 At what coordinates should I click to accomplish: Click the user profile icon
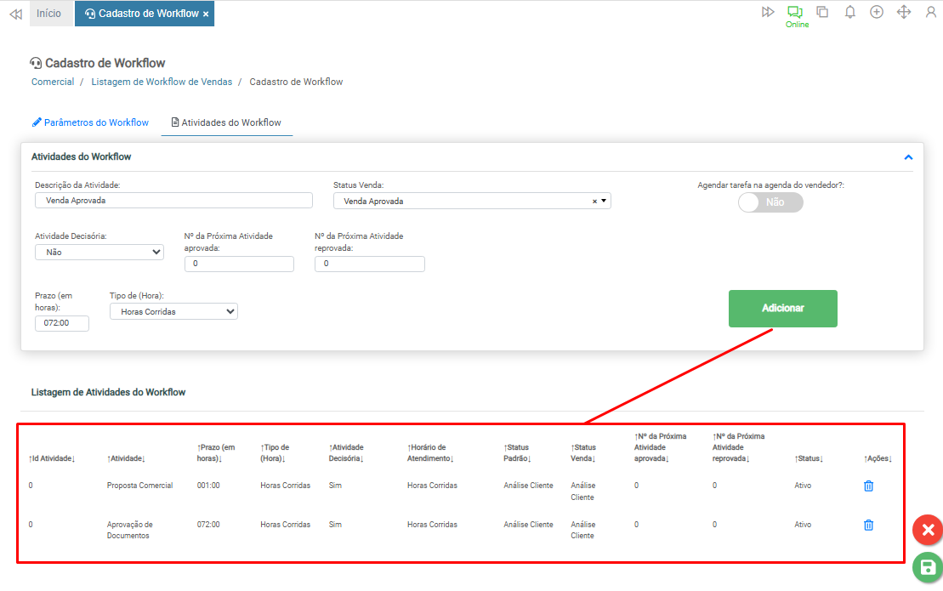930,12
